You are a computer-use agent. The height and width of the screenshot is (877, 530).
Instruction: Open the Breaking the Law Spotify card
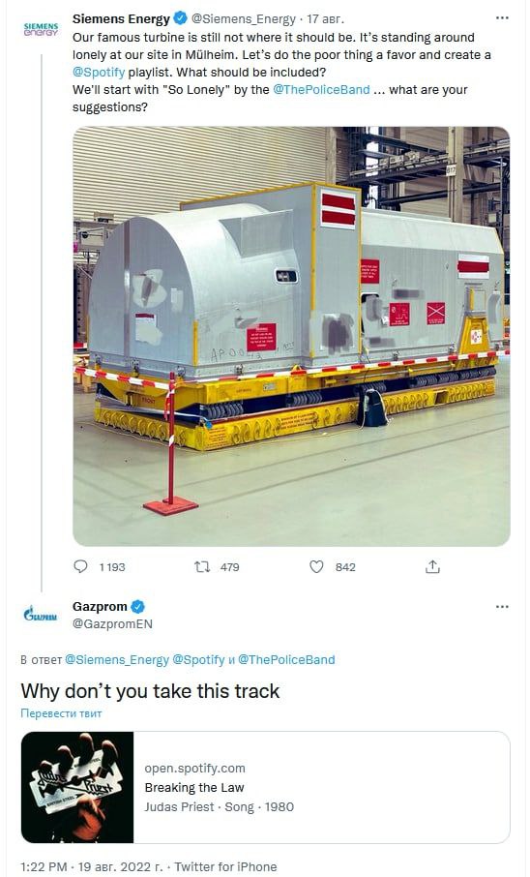point(266,787)
